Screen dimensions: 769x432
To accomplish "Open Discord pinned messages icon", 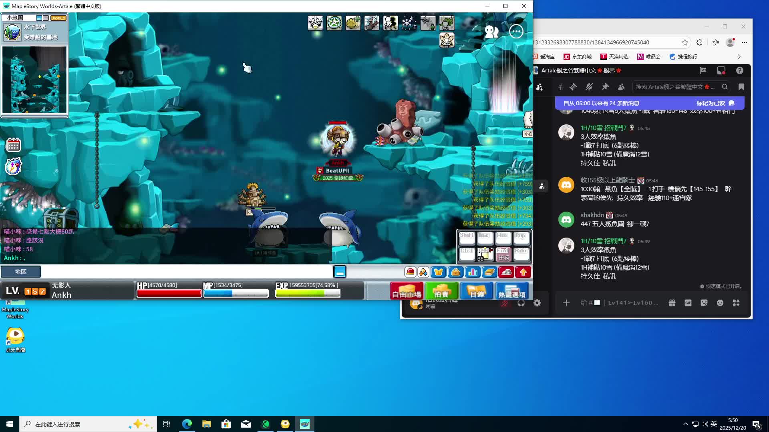I will [605, 87].
